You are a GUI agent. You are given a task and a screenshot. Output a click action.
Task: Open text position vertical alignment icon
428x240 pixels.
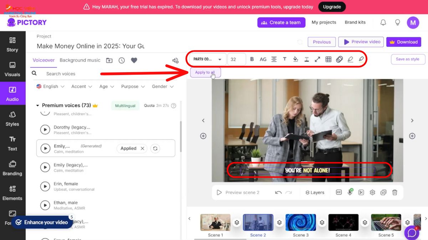306,59
